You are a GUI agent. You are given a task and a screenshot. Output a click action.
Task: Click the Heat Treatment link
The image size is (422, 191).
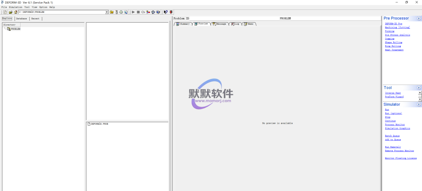coord(394,50)
